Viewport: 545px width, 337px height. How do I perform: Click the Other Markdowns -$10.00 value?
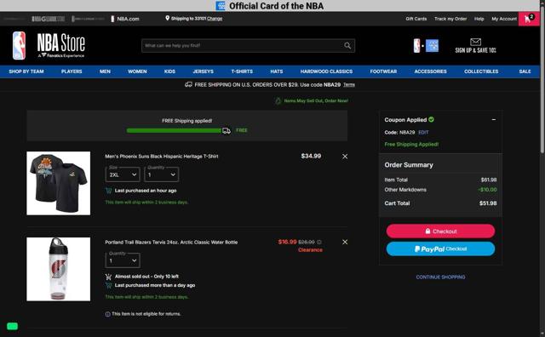coord(487,190)
